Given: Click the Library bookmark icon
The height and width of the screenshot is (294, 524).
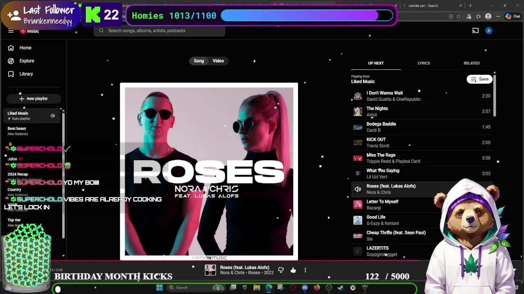Looking at the screenshot, I should pos(11,74).
